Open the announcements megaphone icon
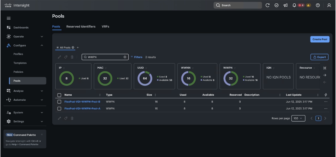 click(x=286, y=5)
